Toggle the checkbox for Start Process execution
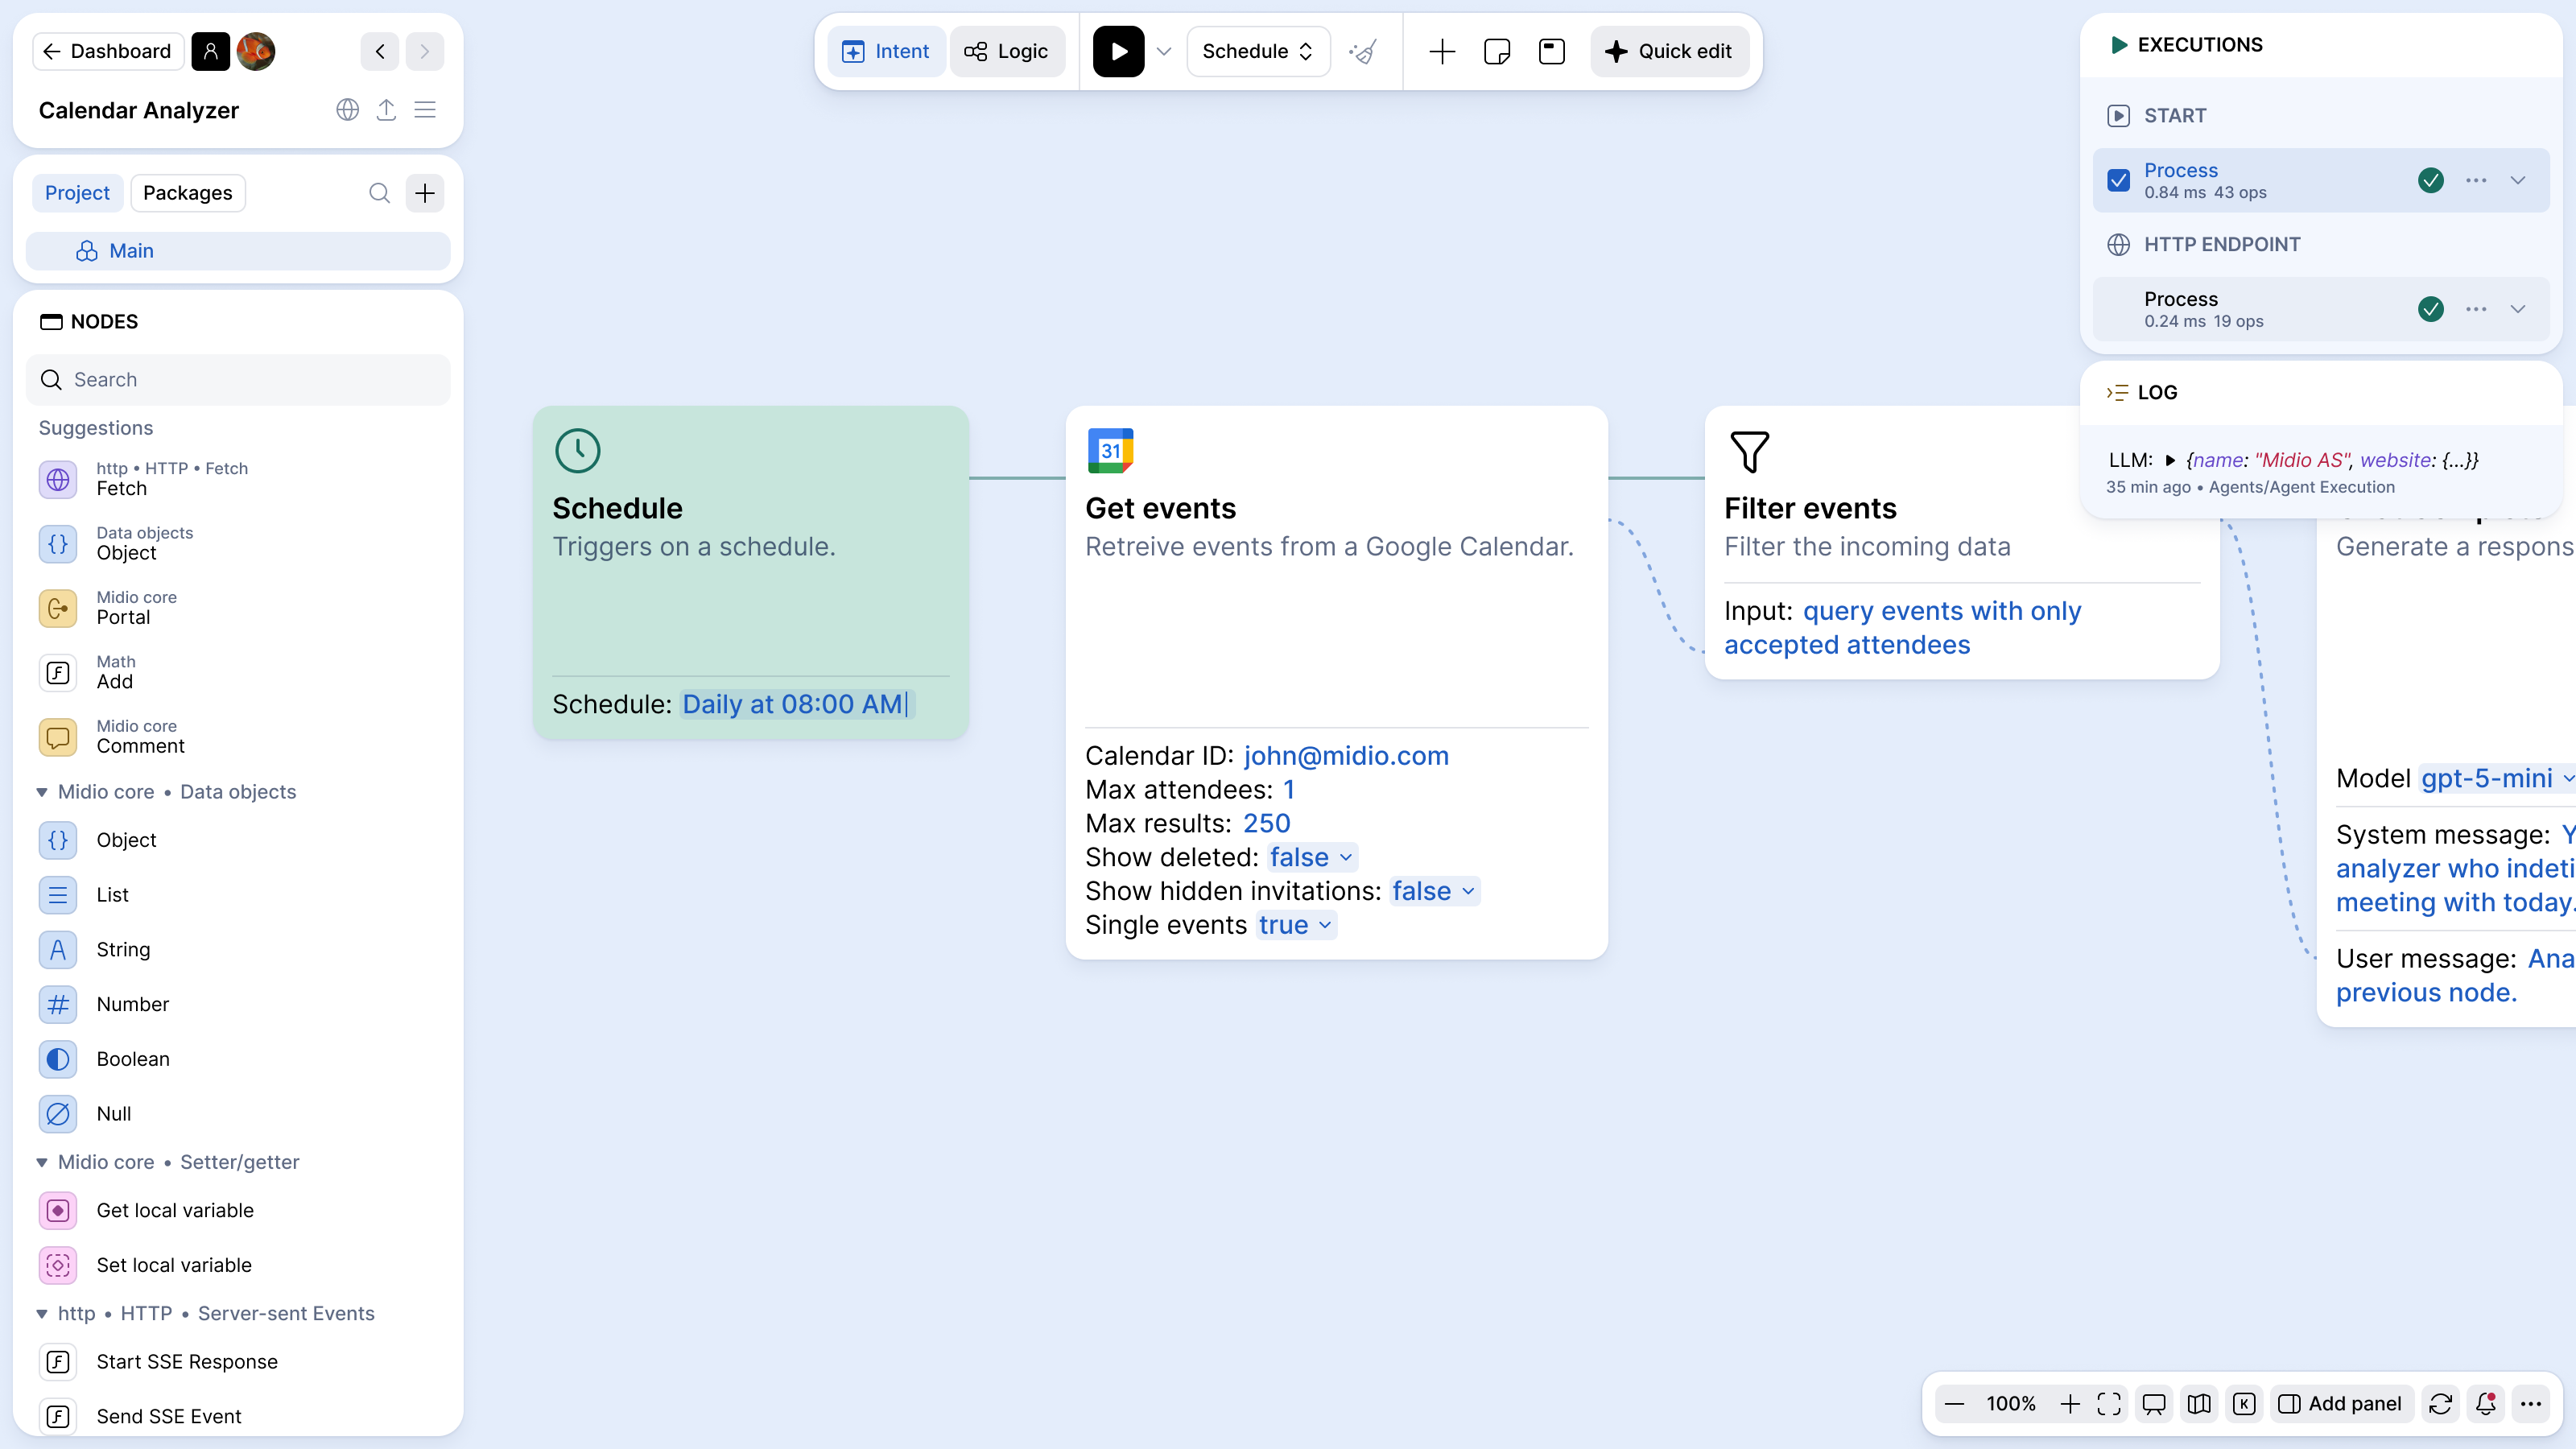The height and width of the screenshot is (1449, 2576). (2118, 180)
